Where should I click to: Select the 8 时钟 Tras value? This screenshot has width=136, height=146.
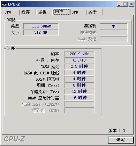(x=79, y=85)
